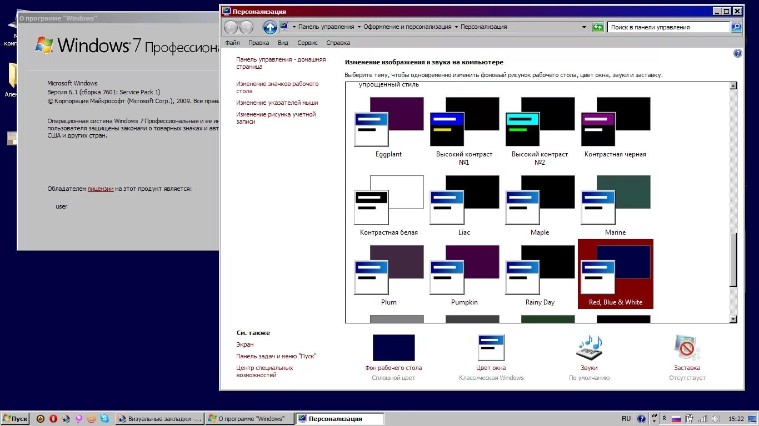
Task: Open the Правка menu
Action: [x=259, y=43]
